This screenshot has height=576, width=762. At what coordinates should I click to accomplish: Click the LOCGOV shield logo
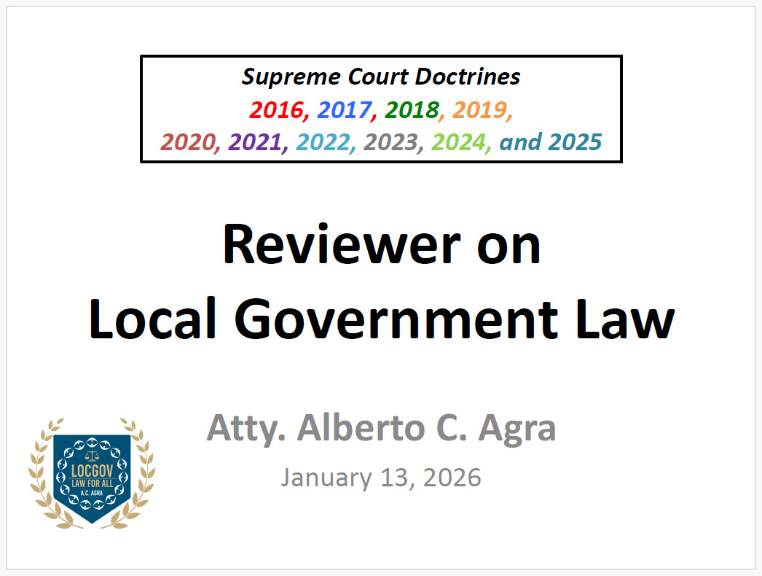pyautogui.click(x=92, y=474)
